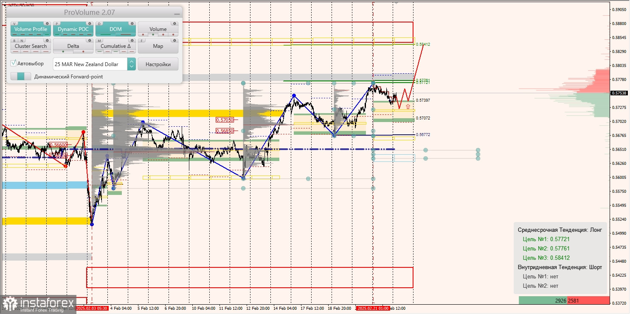Viewport: 630px width, 314px height.
Task: Select the red line segment under DOM
Action: [x=126, y=34]
